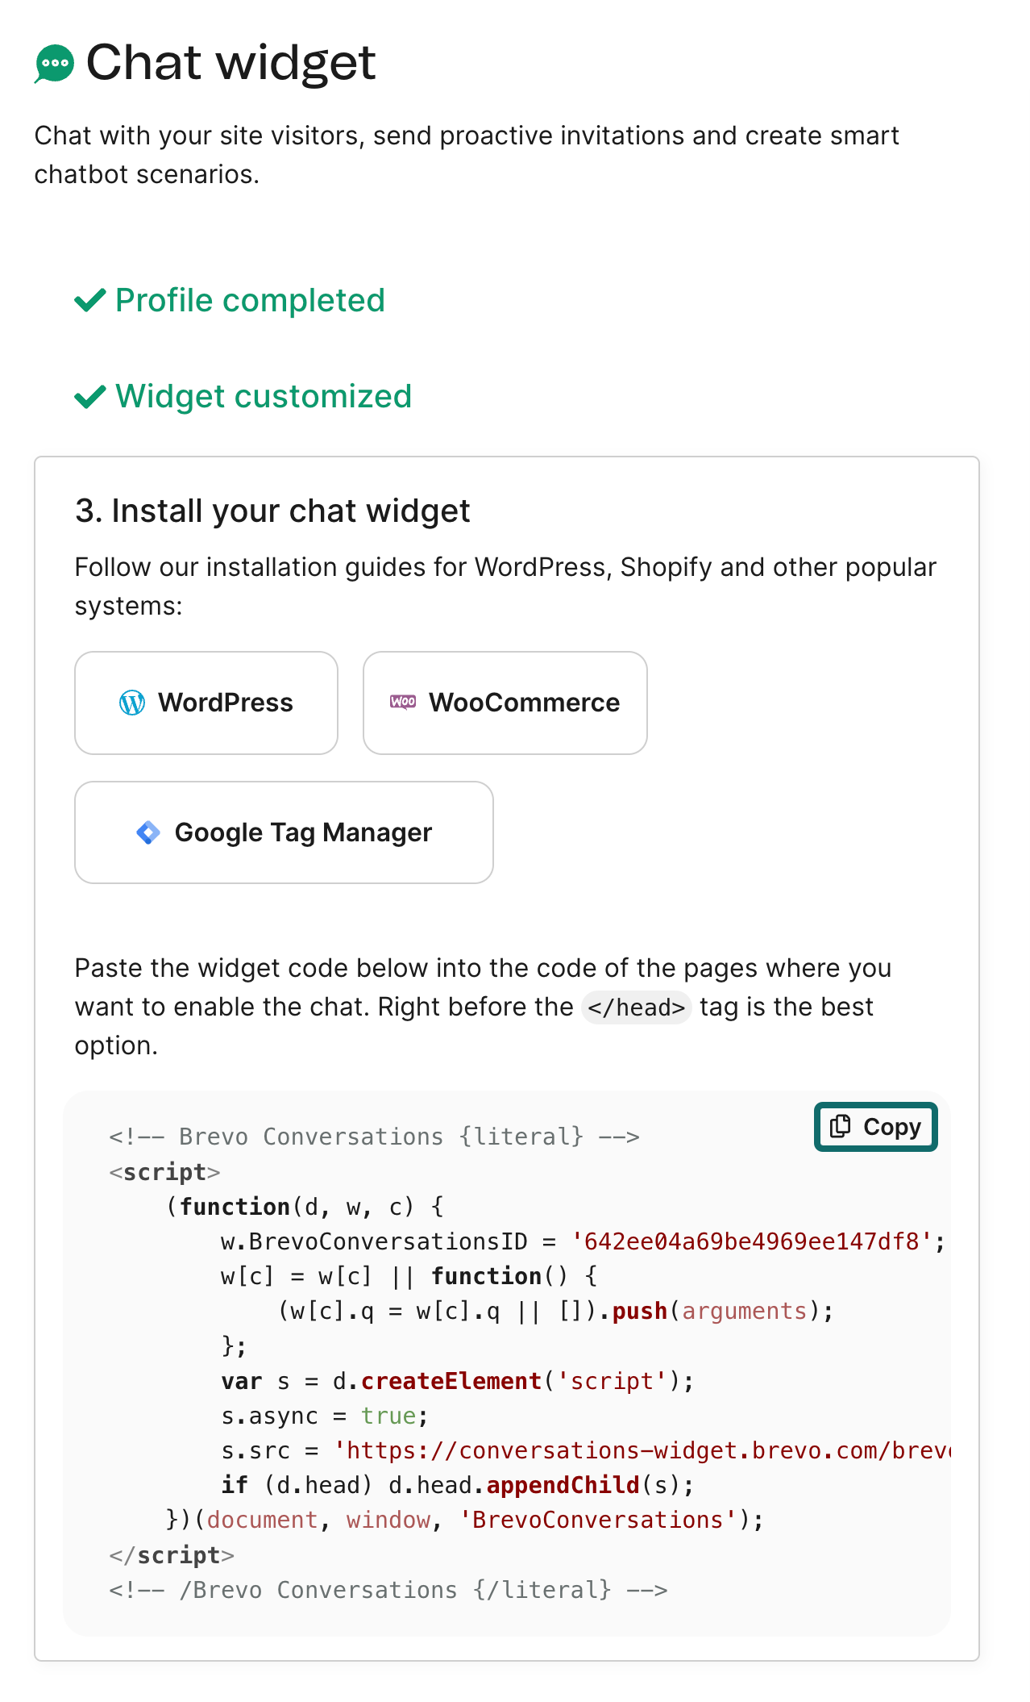Click the checkmark beside Widget customized

click(90, 396)
